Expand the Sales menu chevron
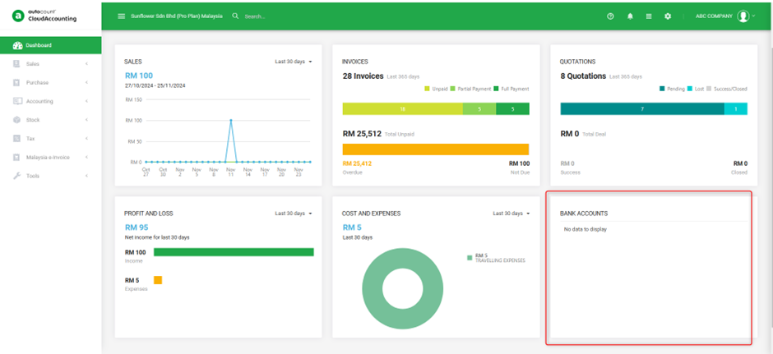773x354 pixels. click(x=87, y=64)
